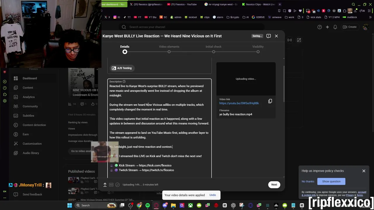Image resolution: width=374 pixels, height=210 pixels.
Task: Switch to the flexxico X browser tab
Action: [x=146, y=4]
